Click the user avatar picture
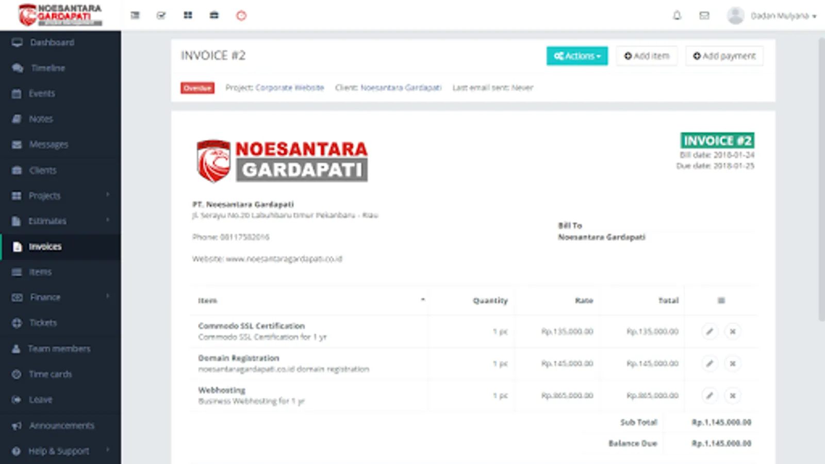This screenshot has width=825, height=464. 735,15
